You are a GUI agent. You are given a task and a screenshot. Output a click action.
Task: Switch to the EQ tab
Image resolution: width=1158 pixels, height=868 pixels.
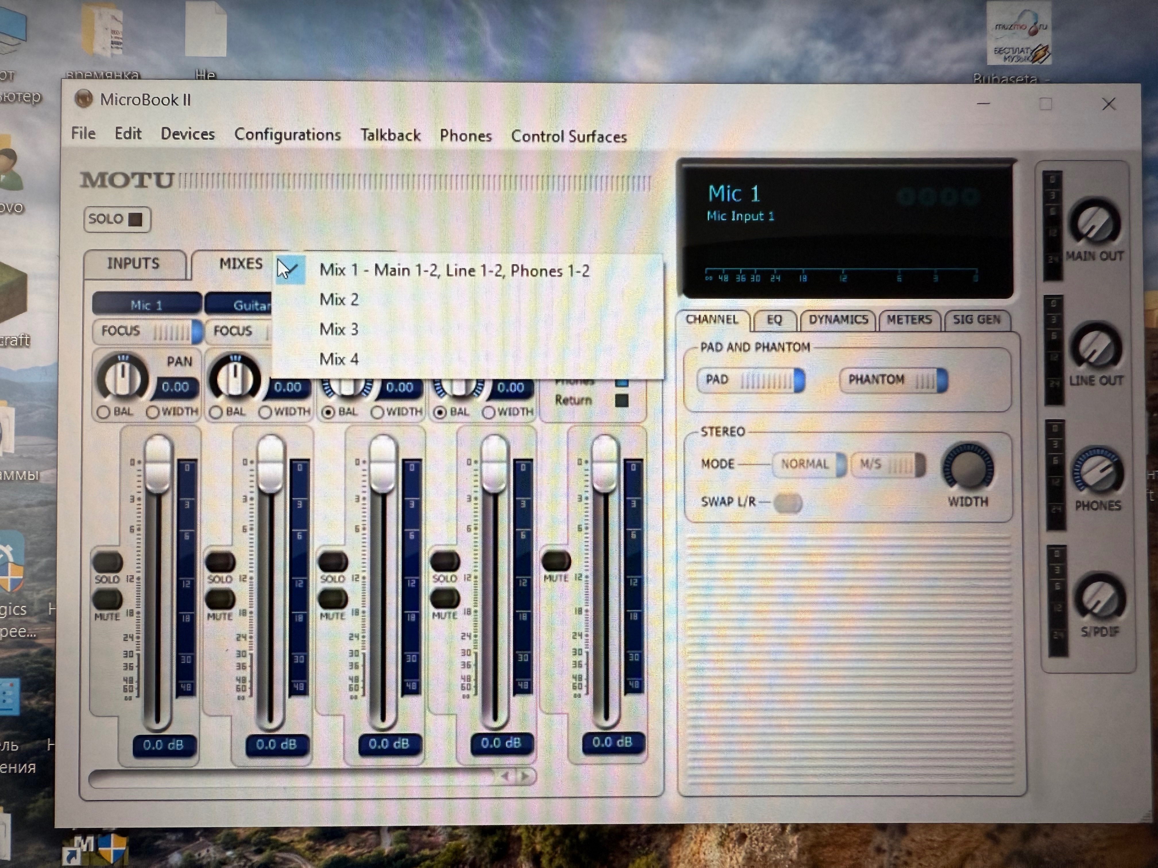tap(774, 320)
